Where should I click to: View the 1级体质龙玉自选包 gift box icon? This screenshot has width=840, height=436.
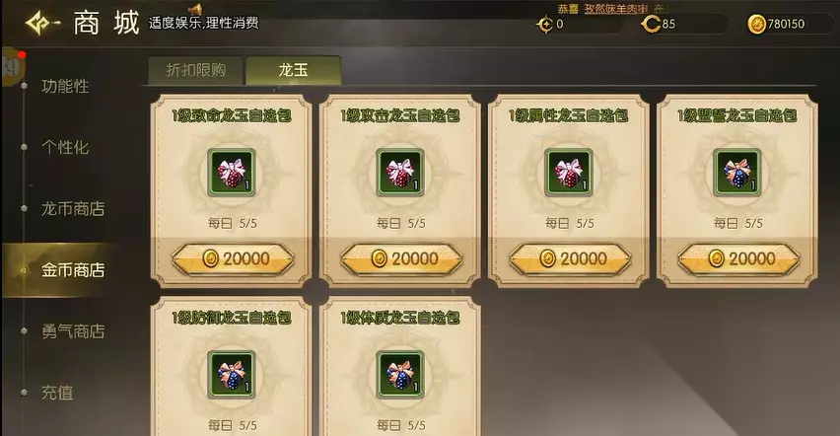coord(400,375)
